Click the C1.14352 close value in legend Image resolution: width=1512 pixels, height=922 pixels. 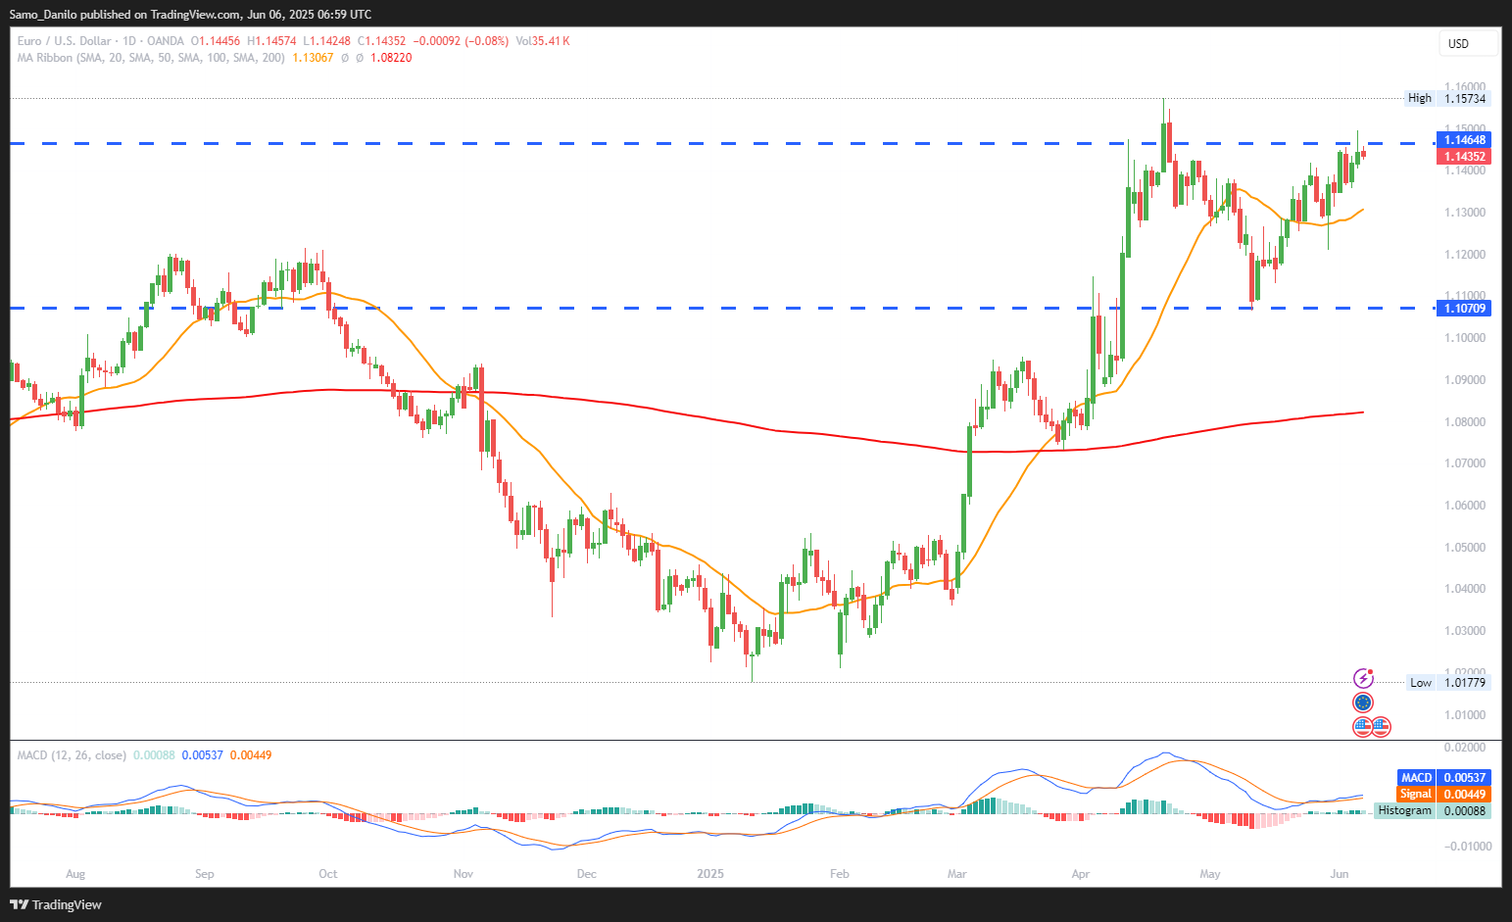point(382,41)
